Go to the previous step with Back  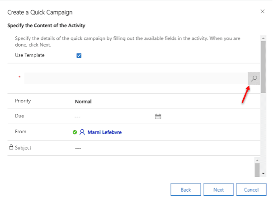(x=186, y=189)
